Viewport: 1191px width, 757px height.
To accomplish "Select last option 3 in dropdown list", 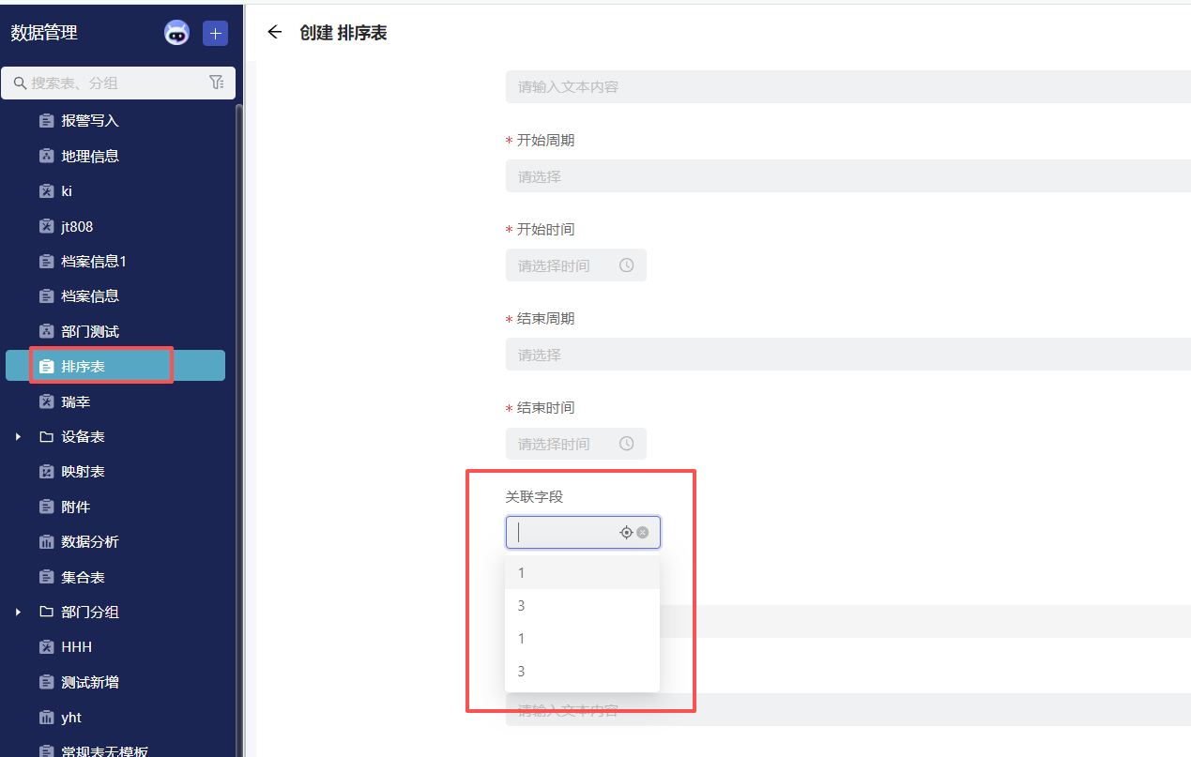I will (x=582, y=672).
